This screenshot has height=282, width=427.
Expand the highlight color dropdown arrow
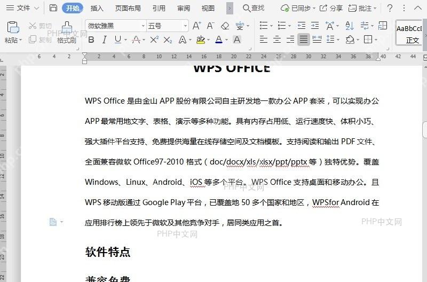coord(209,40)
